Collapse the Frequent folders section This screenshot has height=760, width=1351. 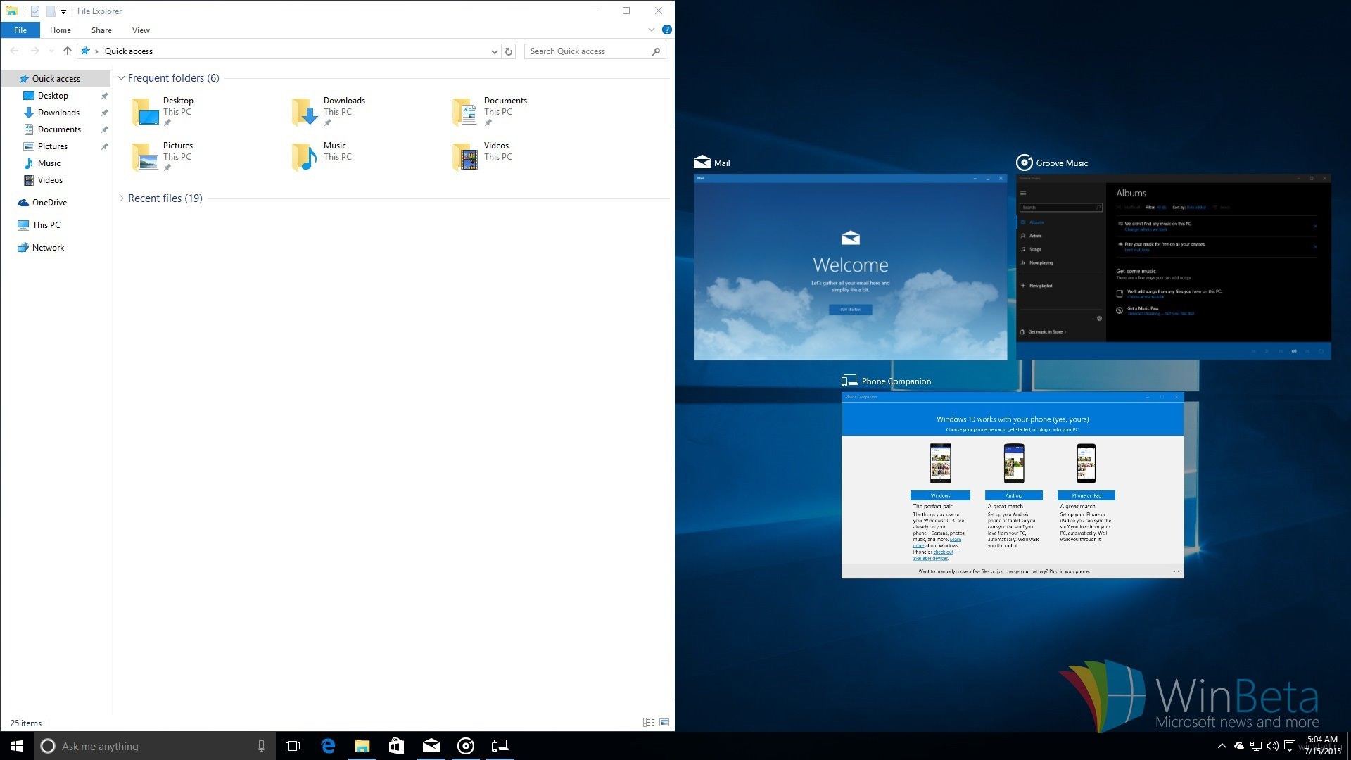coord(121,78)
